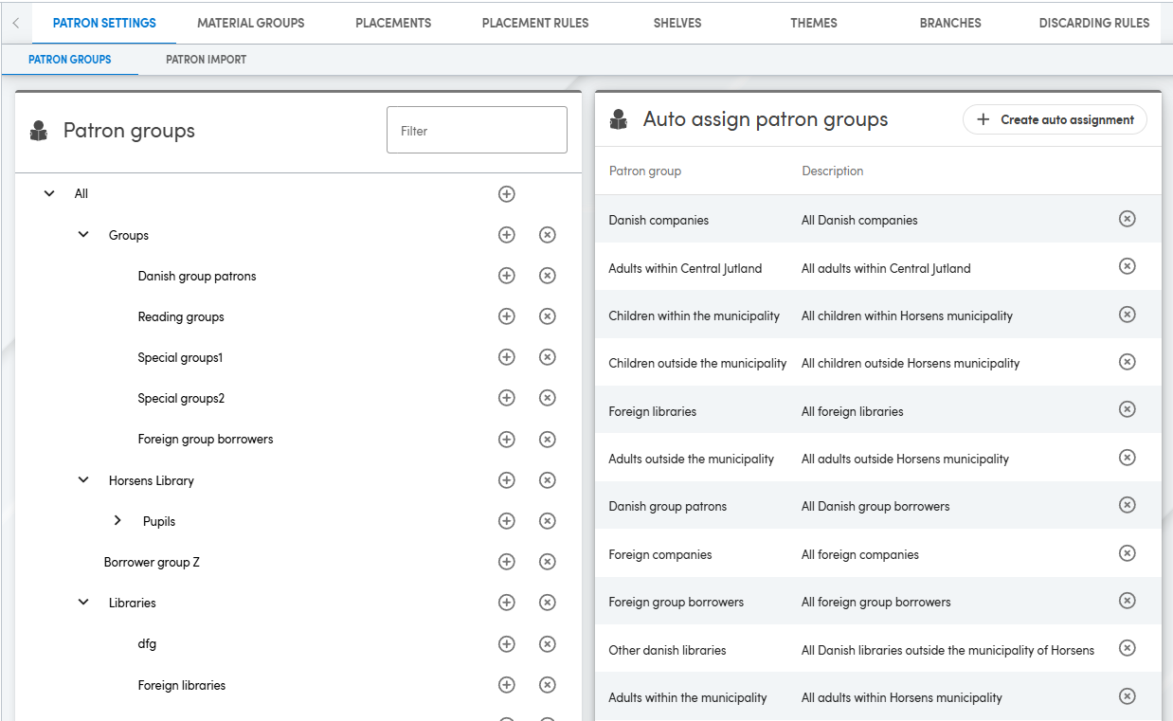Viewport: 1173px width, 721px height.
Task: Add subgroup under dfg
Action: [x=507, y=644]
